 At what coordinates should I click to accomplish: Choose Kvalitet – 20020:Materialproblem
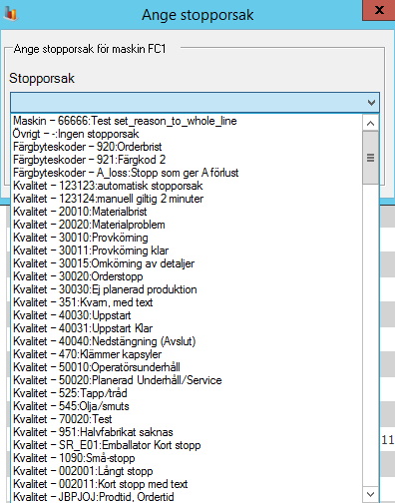tap(187, 225)
